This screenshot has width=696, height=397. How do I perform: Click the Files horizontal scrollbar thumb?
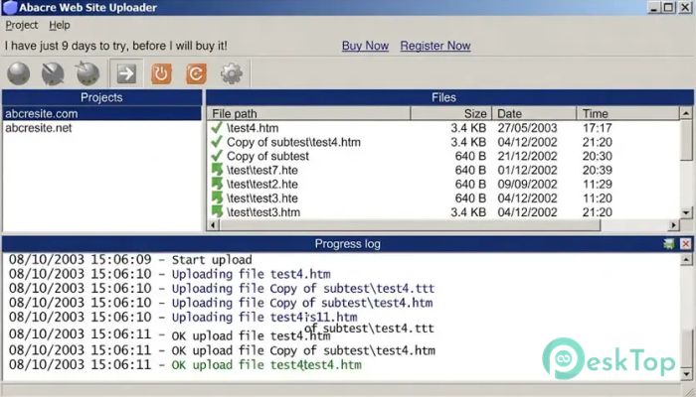(x=410, y=225)
